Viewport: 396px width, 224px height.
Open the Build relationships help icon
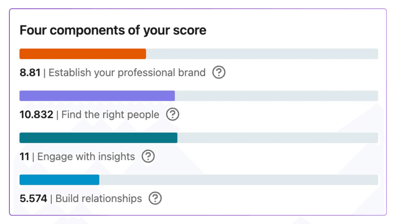(155, 198)
